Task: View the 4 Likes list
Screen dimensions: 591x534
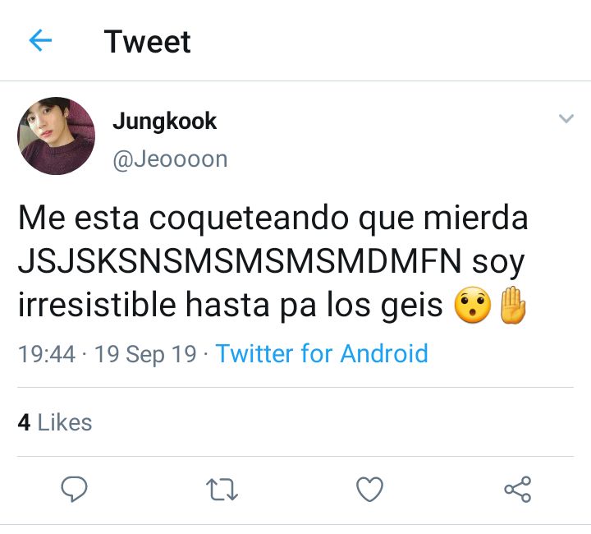Action: pos(55,422)
